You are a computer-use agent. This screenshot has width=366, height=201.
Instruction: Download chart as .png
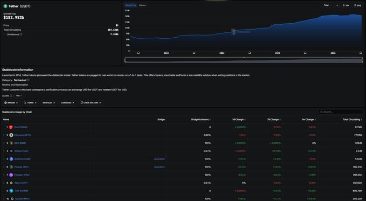click(357, 5)
